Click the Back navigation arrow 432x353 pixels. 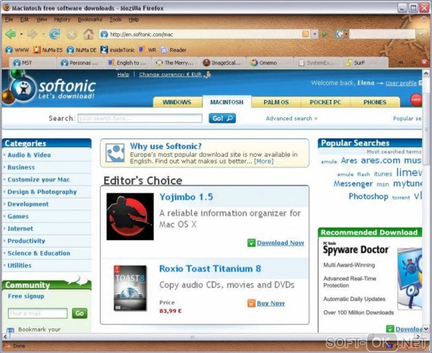pyautogui.click(x=11, y=34)
